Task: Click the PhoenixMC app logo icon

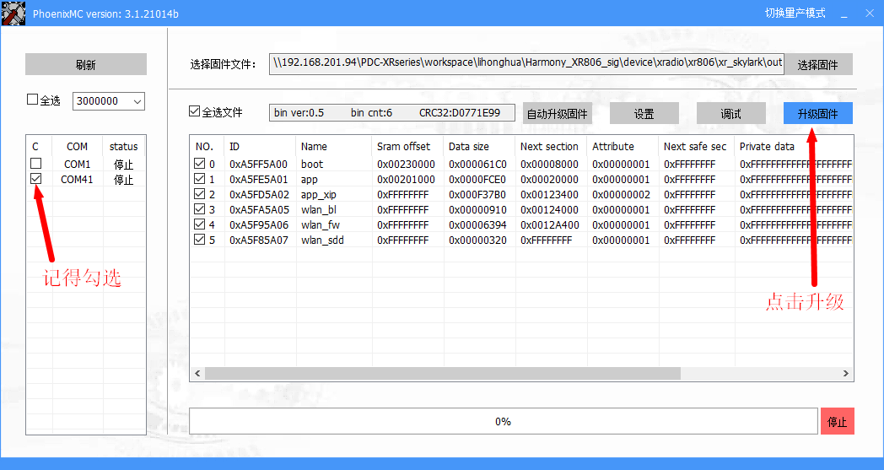Action: click(x=13, y=13)
